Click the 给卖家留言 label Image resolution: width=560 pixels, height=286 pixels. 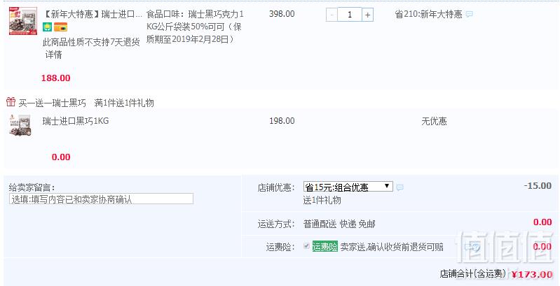[32, 187]
